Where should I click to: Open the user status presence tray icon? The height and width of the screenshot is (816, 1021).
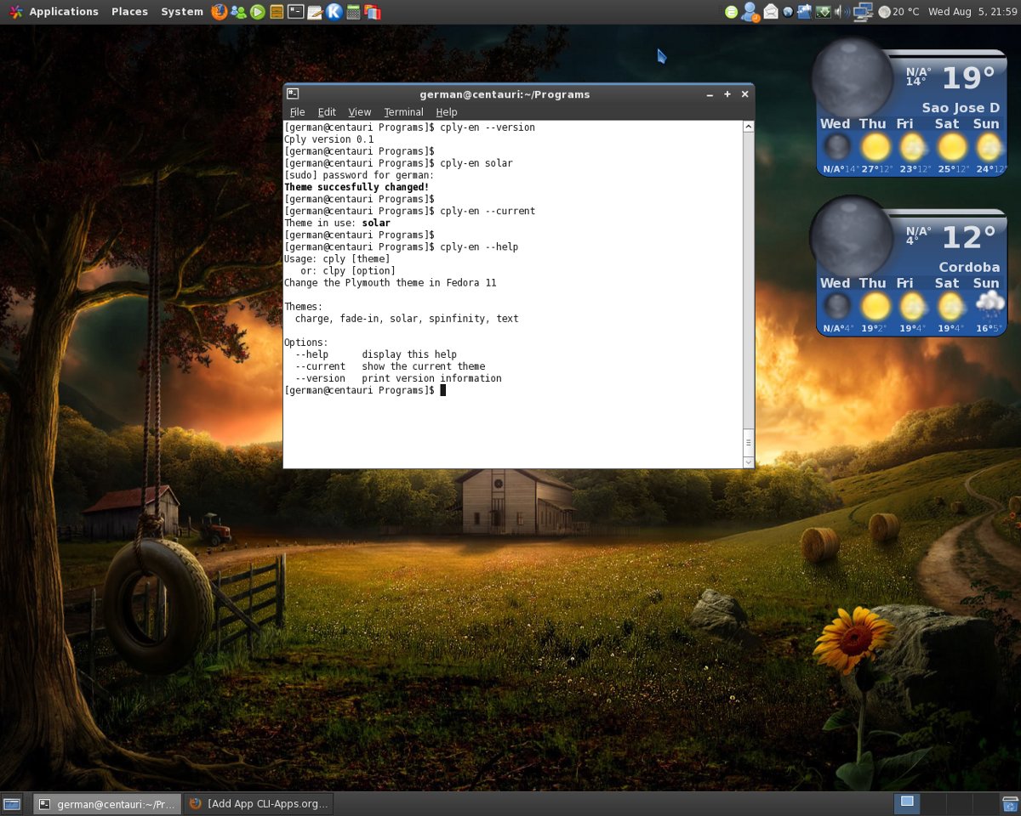(750, 12)
